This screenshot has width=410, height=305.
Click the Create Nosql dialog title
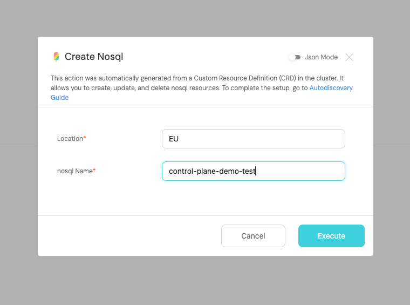[x=94, y=57]
